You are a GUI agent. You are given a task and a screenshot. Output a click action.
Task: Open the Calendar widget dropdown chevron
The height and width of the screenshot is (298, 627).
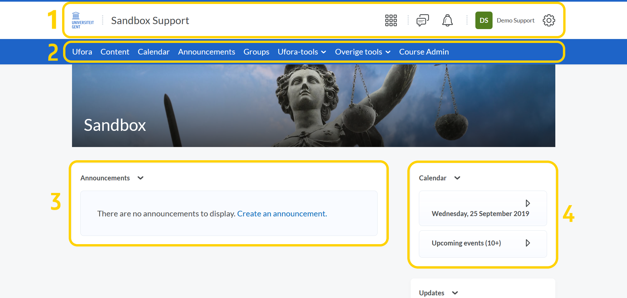click(x=457, y=178)
